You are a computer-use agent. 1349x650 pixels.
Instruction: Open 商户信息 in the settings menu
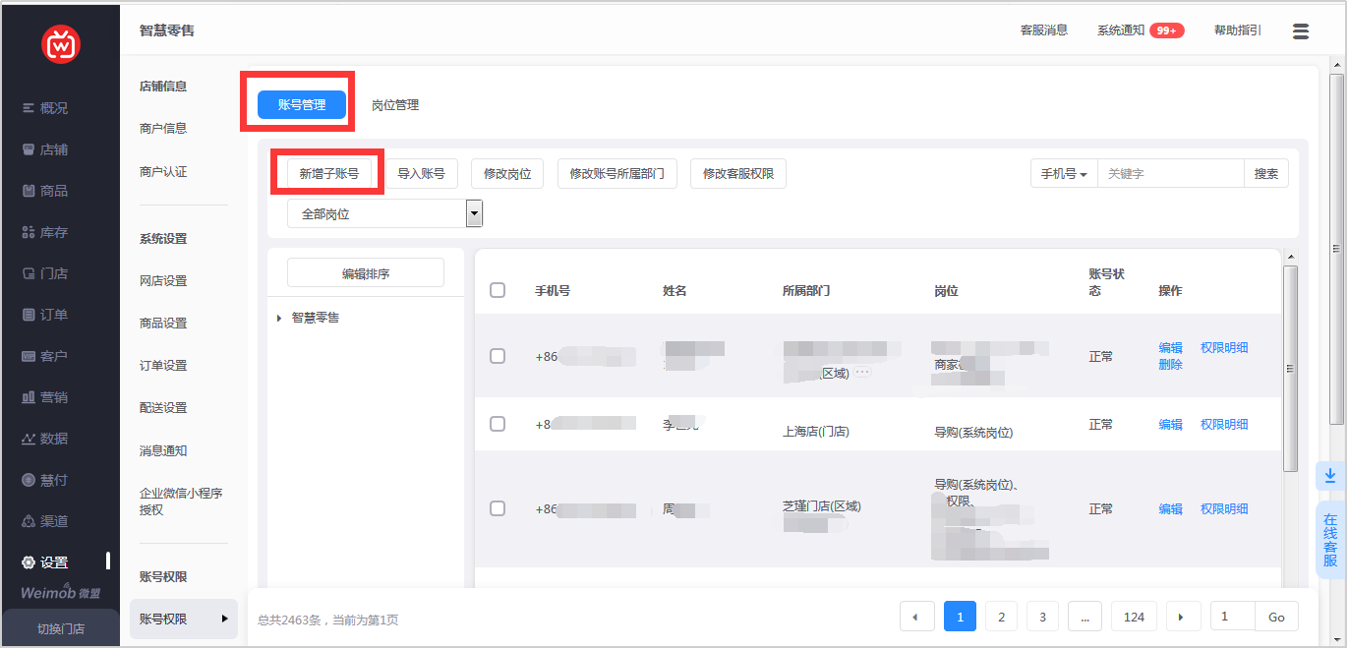(x=163, y=128)
